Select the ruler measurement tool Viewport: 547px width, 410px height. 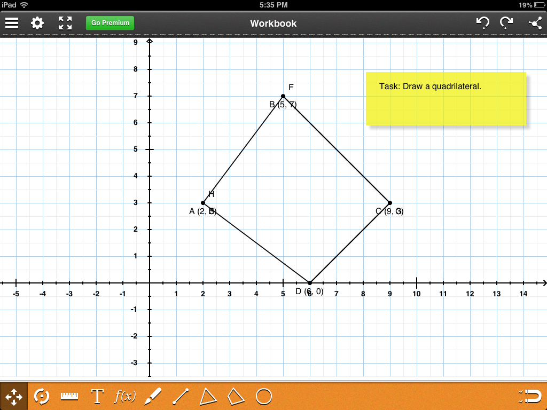pyautogui.click(x=68, y=396)
